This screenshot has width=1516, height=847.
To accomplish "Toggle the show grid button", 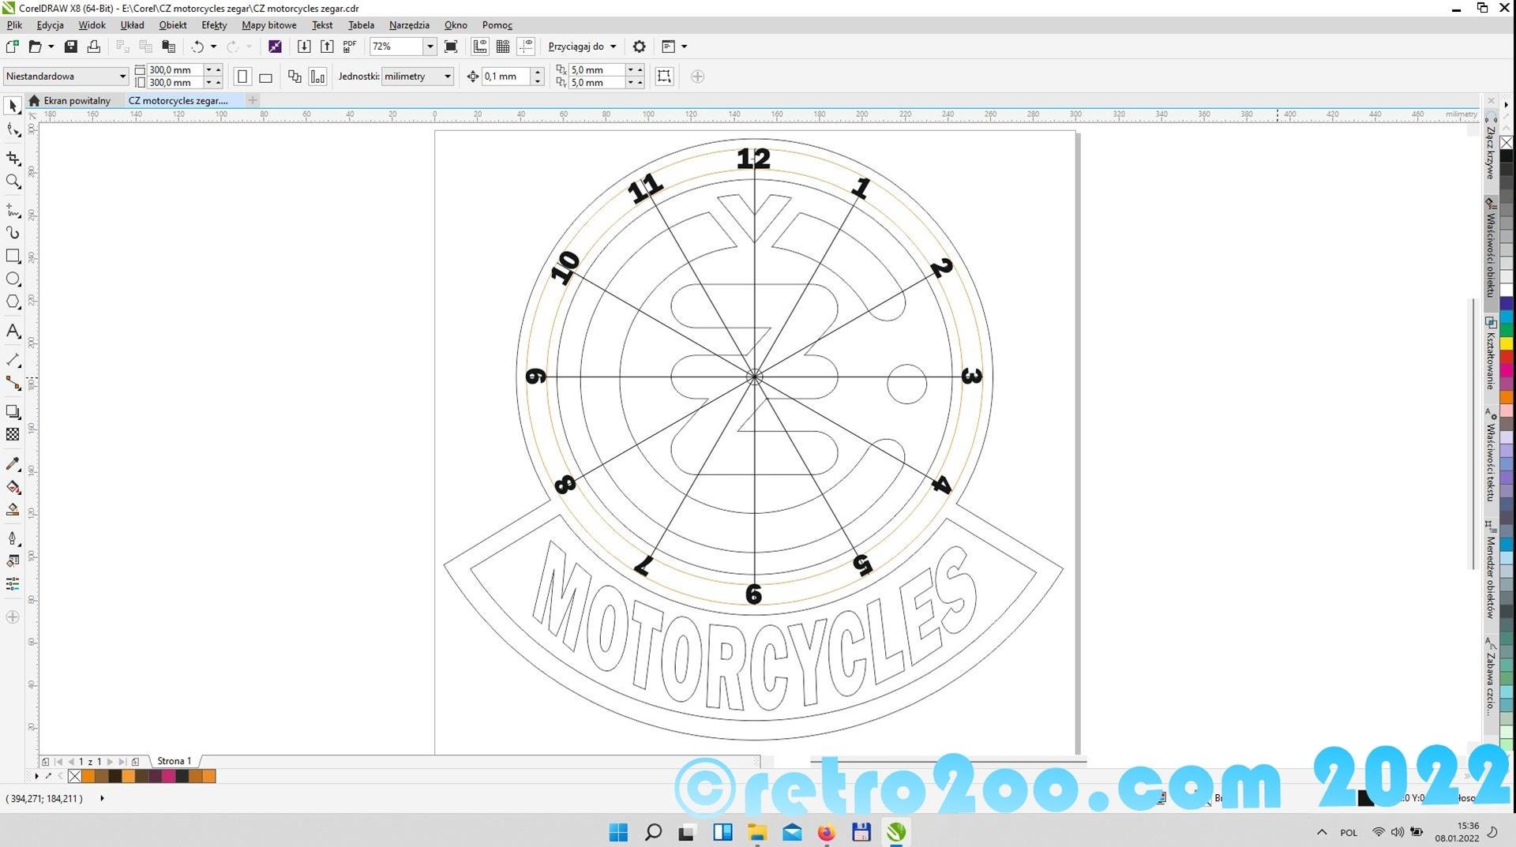I will [x=502, y=47].
